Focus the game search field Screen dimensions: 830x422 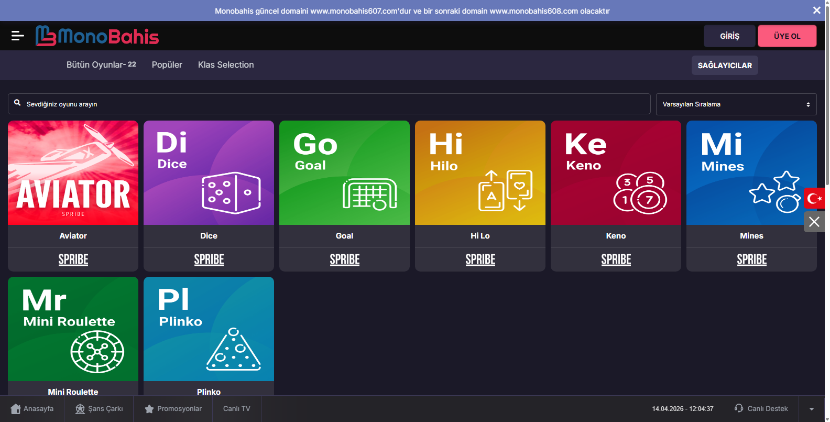click(x=329, y=104)
